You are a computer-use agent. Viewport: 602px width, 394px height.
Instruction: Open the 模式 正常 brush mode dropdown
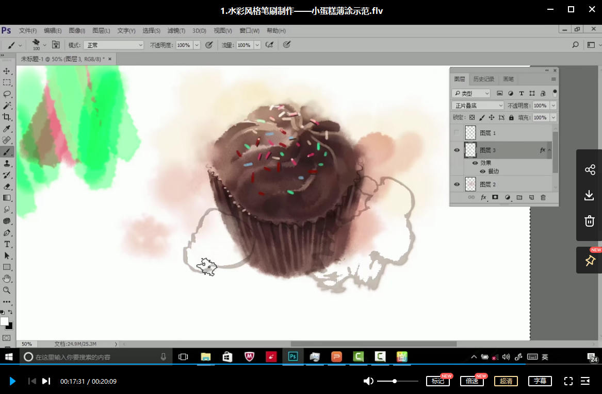(113, 45)
